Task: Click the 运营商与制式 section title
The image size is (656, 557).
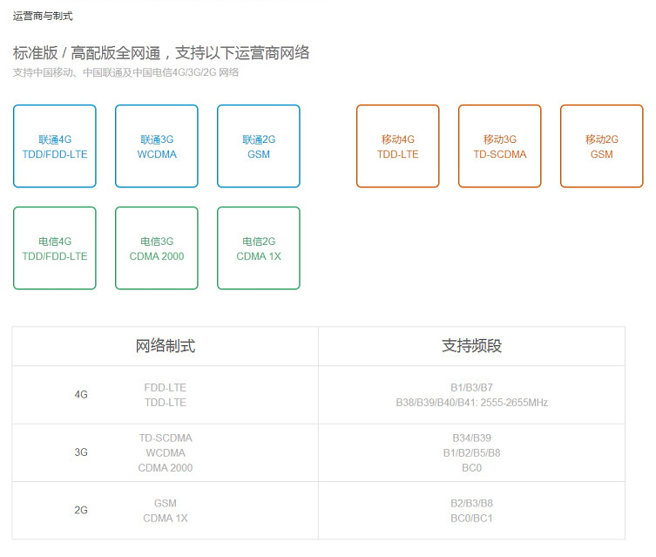Action: pos(43,17)
